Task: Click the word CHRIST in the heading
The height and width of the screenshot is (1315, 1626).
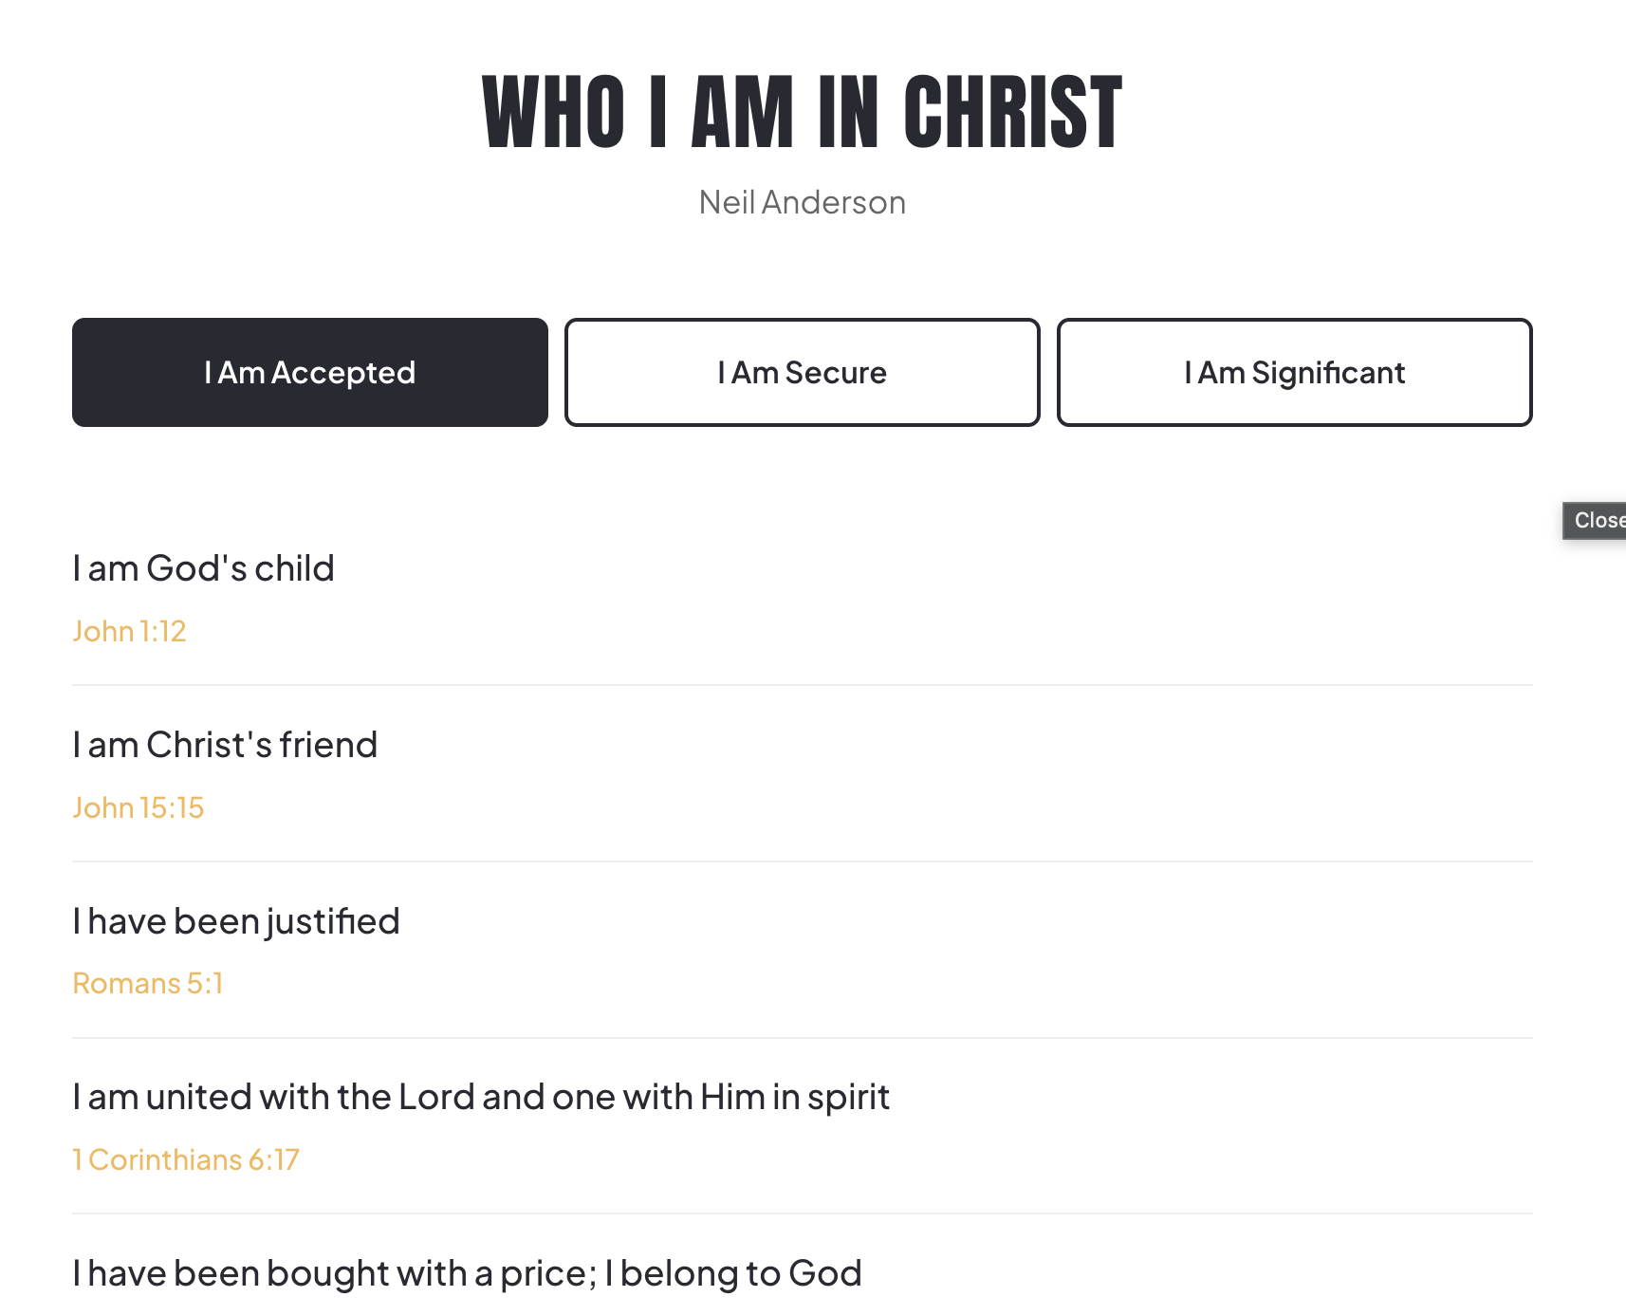Action: point(1012,113)
